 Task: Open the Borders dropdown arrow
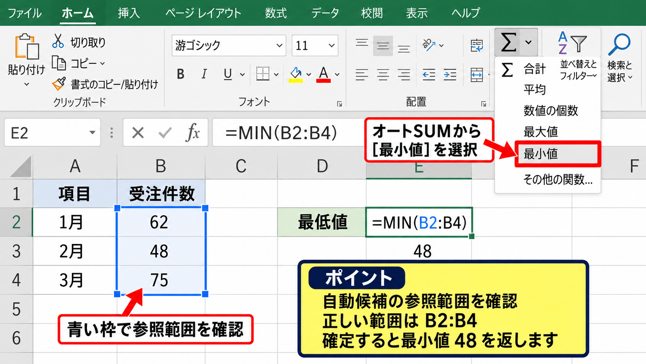(x=276, y=74)
